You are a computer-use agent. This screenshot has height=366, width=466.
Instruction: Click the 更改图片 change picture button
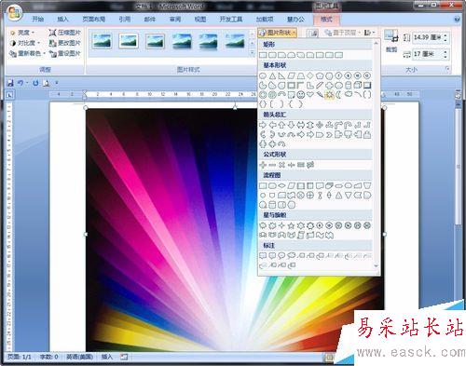(x=64, y=43)
